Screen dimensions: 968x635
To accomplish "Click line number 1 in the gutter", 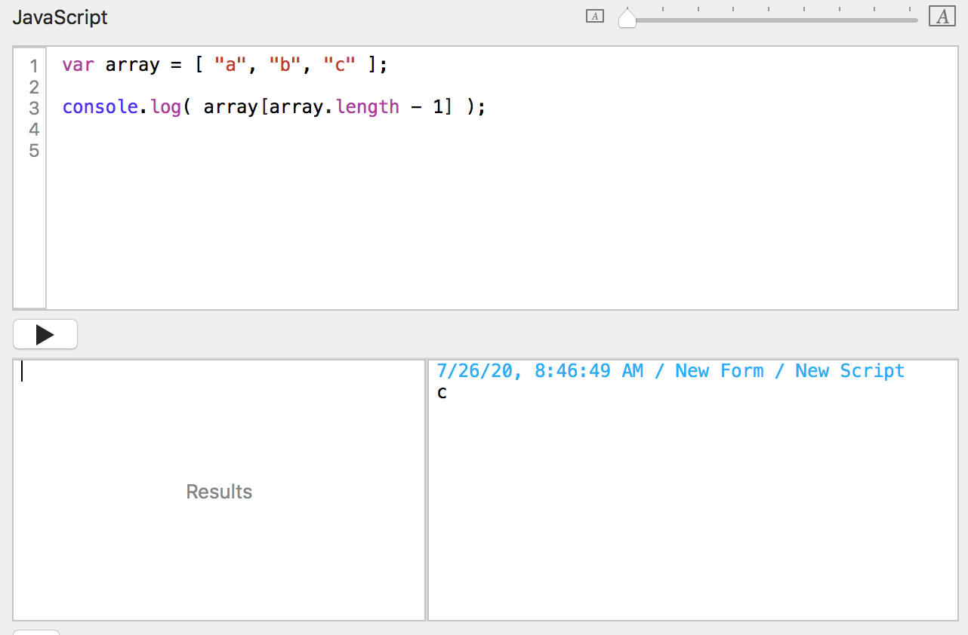I will (x=34, y=66).
